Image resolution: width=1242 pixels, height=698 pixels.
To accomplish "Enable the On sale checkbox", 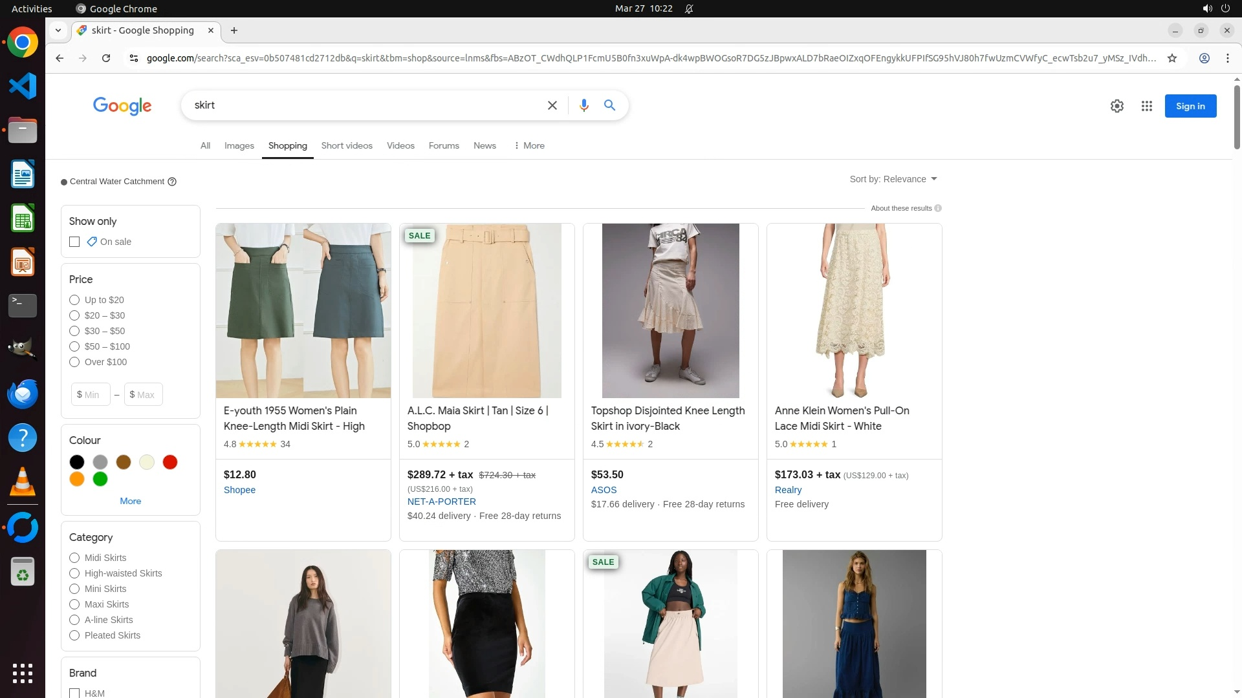I will [74, 242].
